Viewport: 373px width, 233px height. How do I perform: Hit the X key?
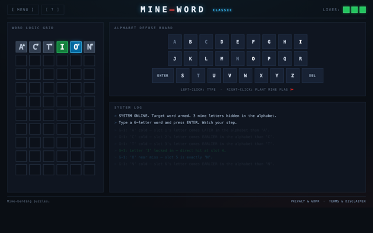tap(261, 75)
